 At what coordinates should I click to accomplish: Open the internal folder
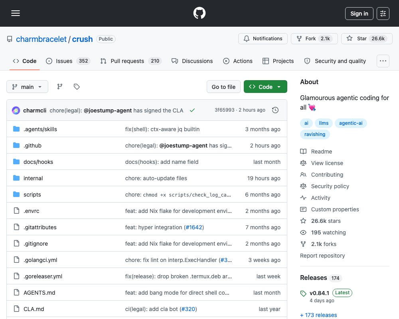point(33,178)
